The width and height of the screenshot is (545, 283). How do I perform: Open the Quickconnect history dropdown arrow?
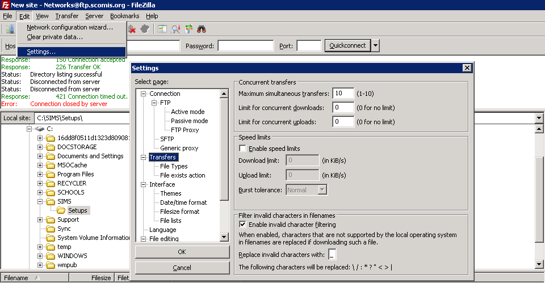[x=376, y=46]
